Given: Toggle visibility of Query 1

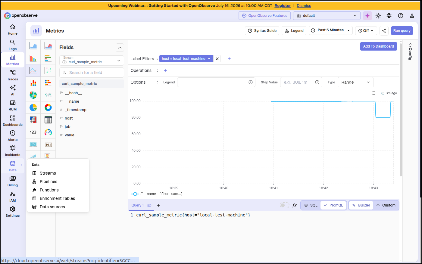Looking at the screenshot, I should [x=149, y=205].
